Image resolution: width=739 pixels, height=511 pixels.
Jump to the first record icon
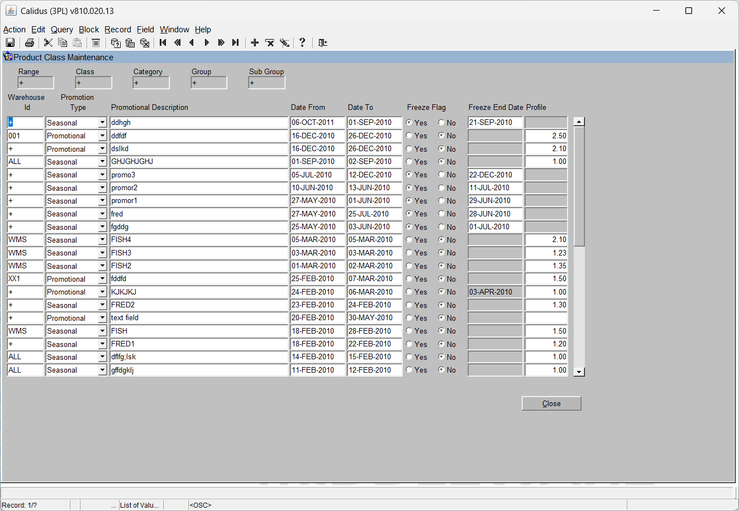163,42
